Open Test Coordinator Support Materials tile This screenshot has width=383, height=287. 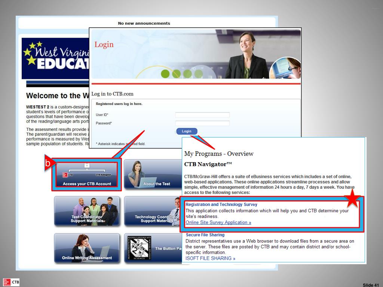[x=87, y=212]
